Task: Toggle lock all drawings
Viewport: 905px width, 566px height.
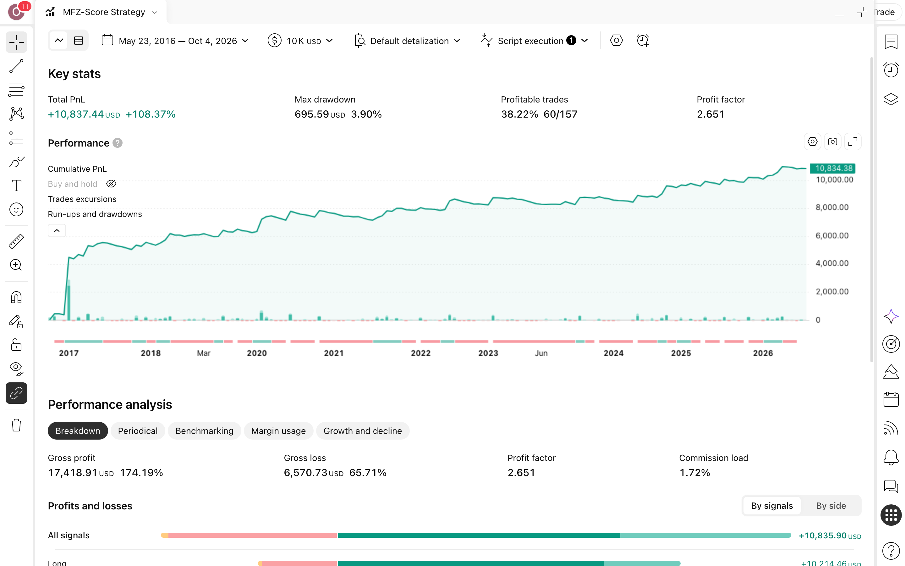Action: (x=16, y=345)
